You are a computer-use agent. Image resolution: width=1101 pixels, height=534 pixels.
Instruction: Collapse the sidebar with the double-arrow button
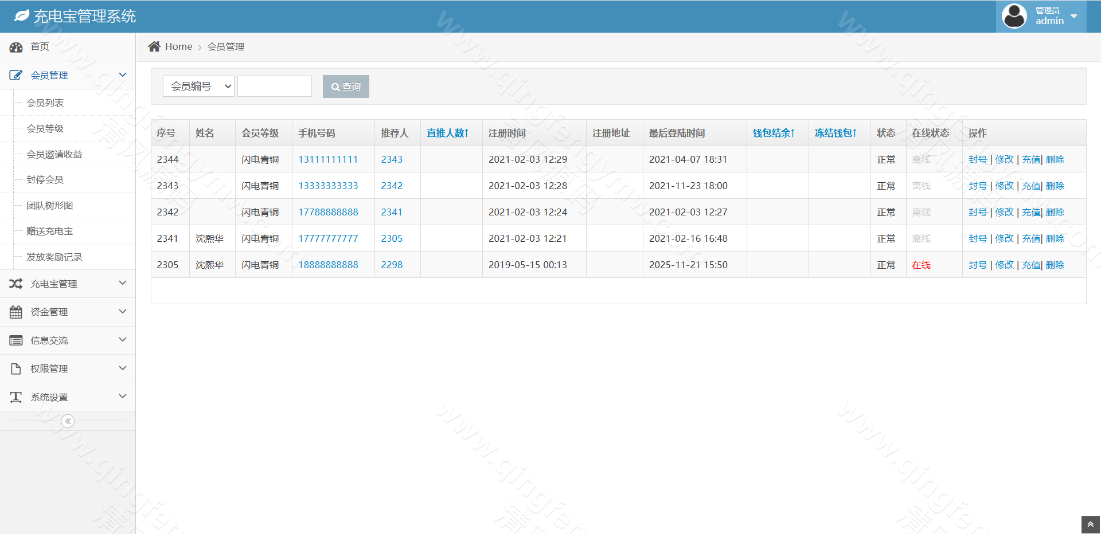pos(68,421)
